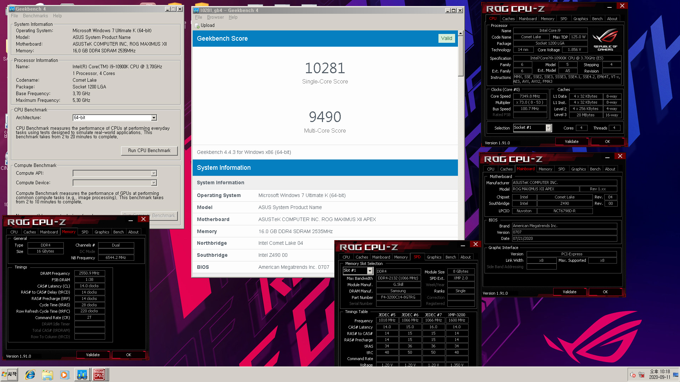Click OK in the CPU-Z CPU window
This screenshot has width=680, height=382.
coord(607,141)
